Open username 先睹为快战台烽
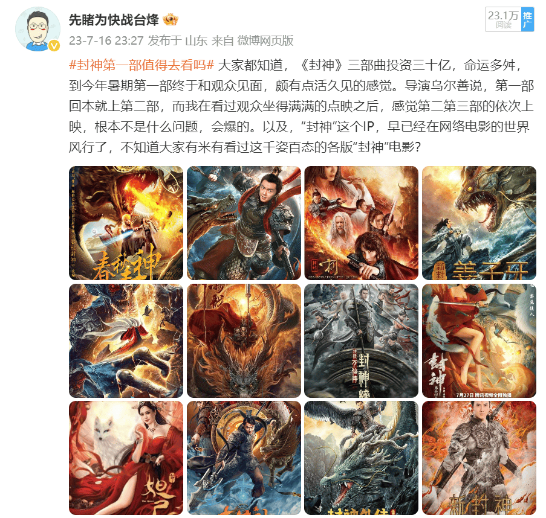 click(x=114, y=20)
